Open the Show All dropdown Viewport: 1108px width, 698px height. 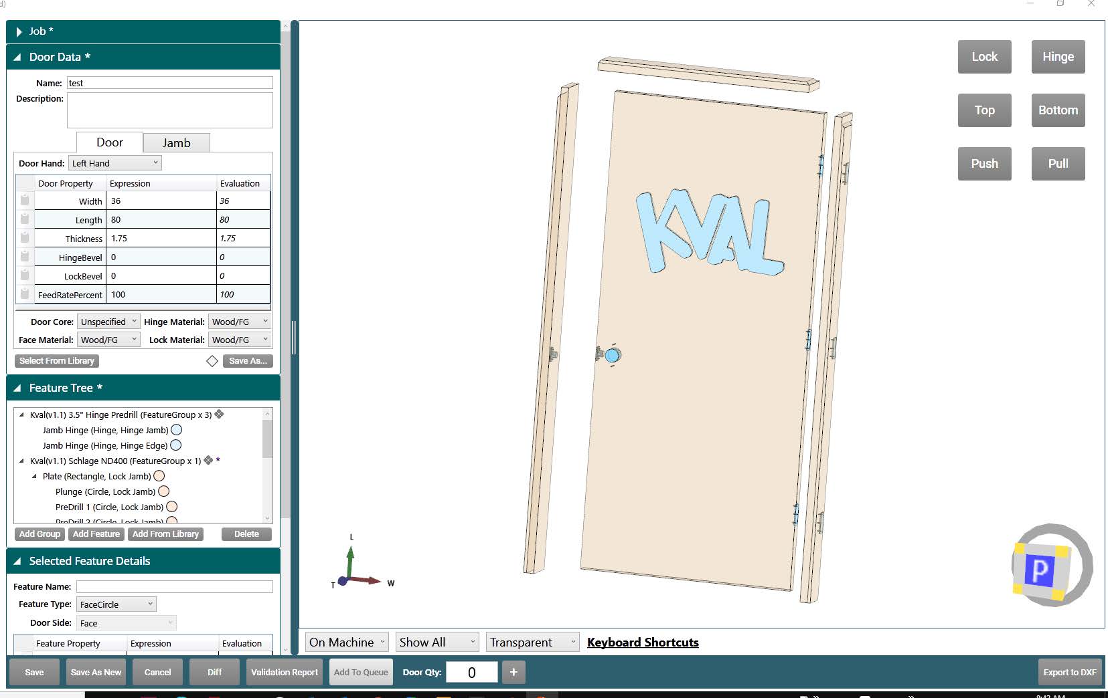point(437,643)
